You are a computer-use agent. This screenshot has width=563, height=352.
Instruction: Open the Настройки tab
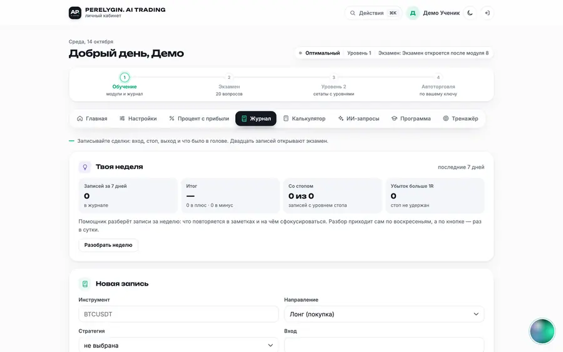(138, 118)
